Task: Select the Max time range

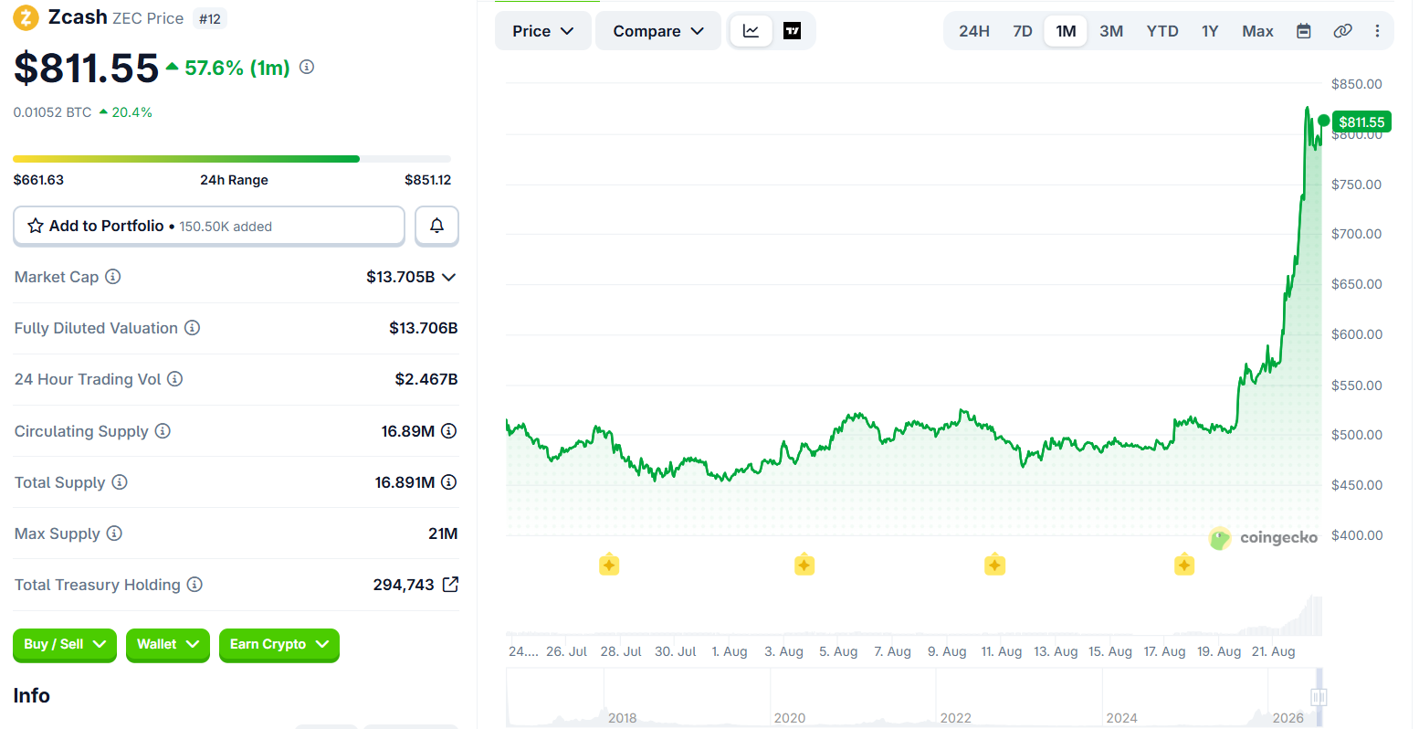Action: (1257, 31)
